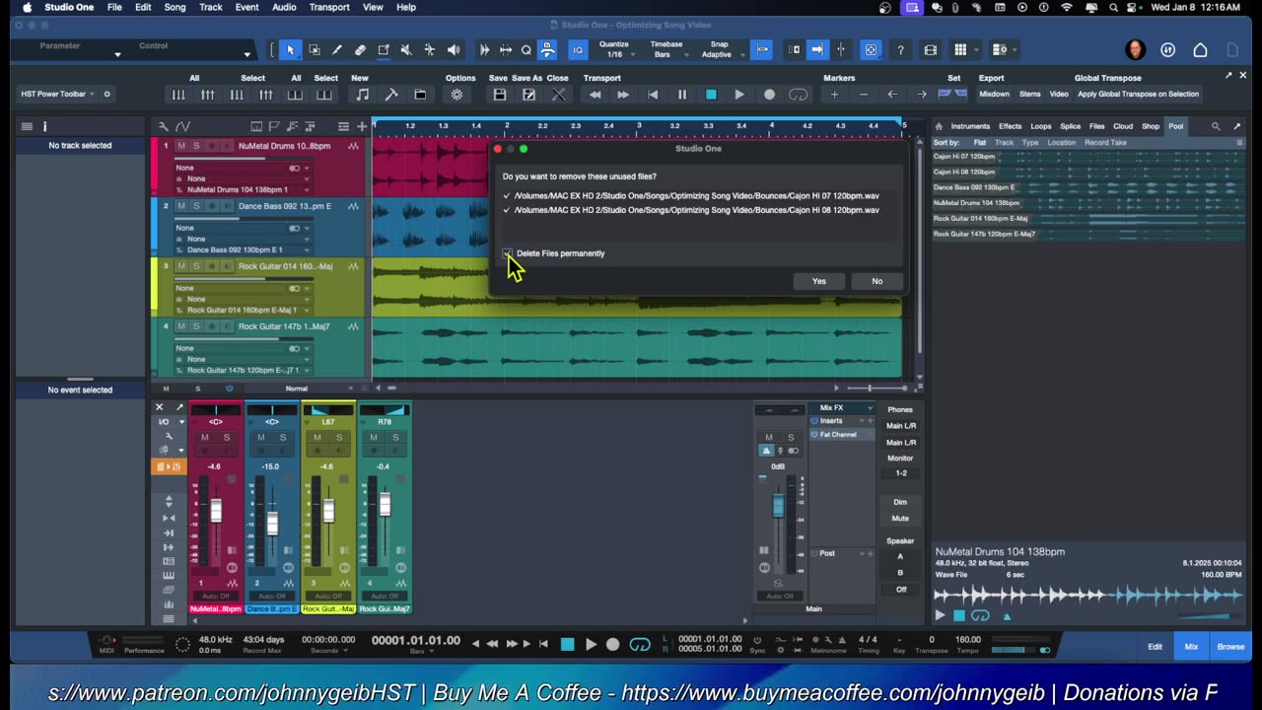Toggle checkbox for Cajon Hi 08 file
The width and height of the screenshot is (1262, 710).
coord(506,209)
